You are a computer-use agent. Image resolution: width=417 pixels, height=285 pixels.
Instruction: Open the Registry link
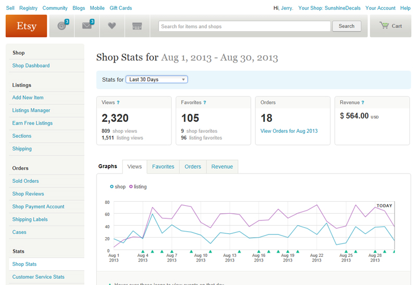click(28, 8)
